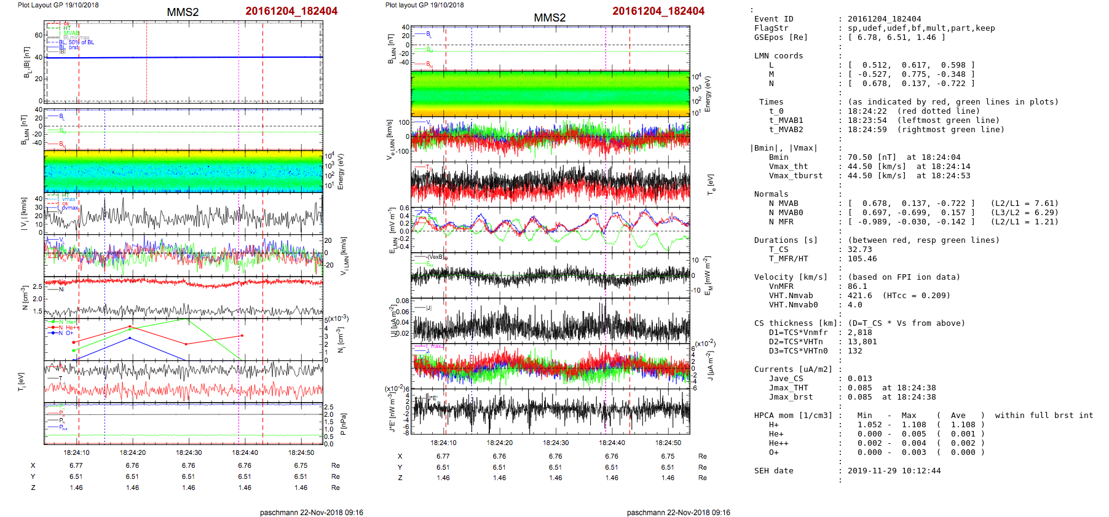
Task: Click the left paschmann 22-Nov-2018 footer text
Action: coord(311,512)
